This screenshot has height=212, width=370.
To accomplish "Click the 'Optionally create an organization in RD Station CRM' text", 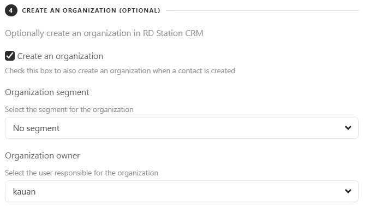I will click(x=104, y=33).
